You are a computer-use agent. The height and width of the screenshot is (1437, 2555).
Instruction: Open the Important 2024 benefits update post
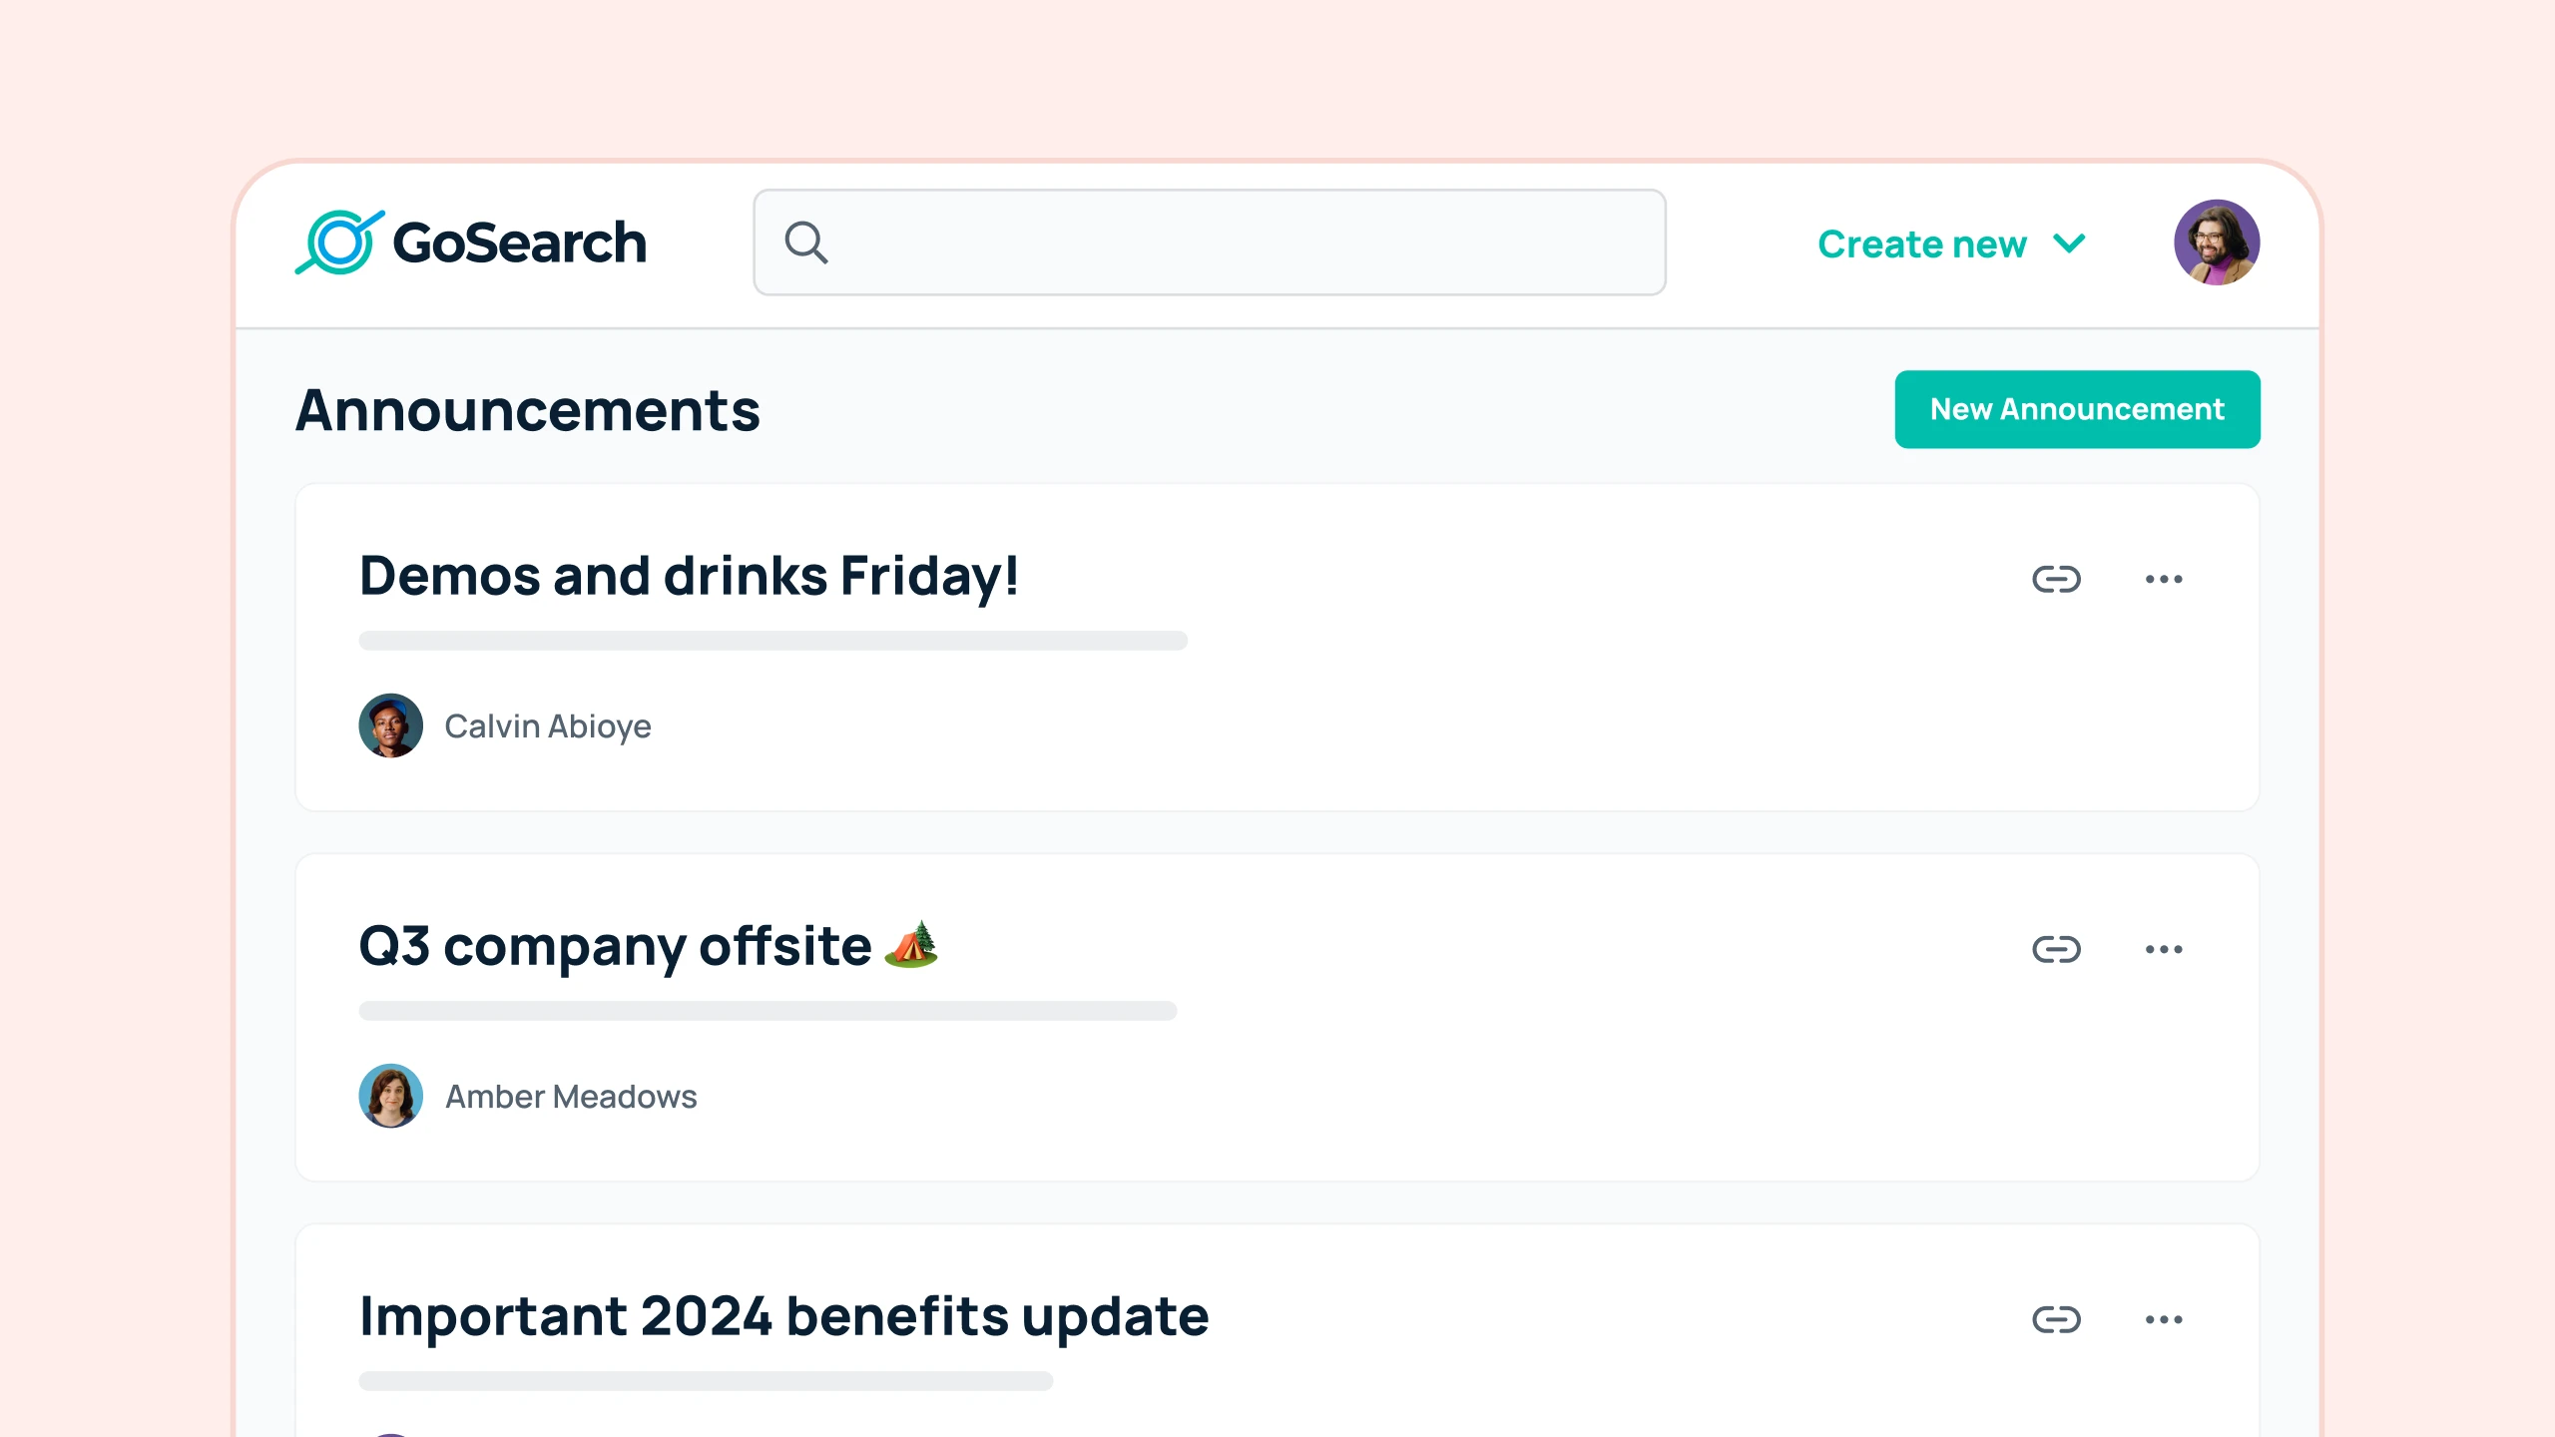(x=783, y=1315)
